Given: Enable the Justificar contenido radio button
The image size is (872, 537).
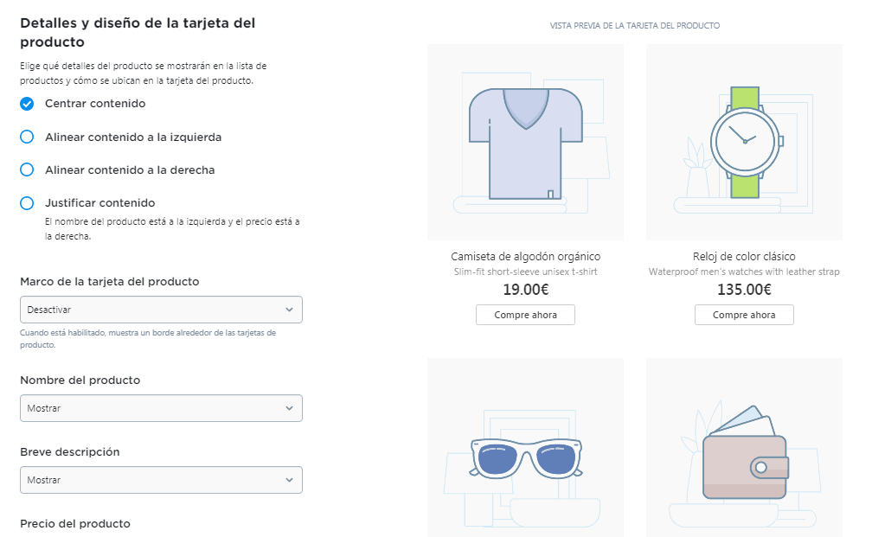Looking at the screenshot, I should coord(27,203).
